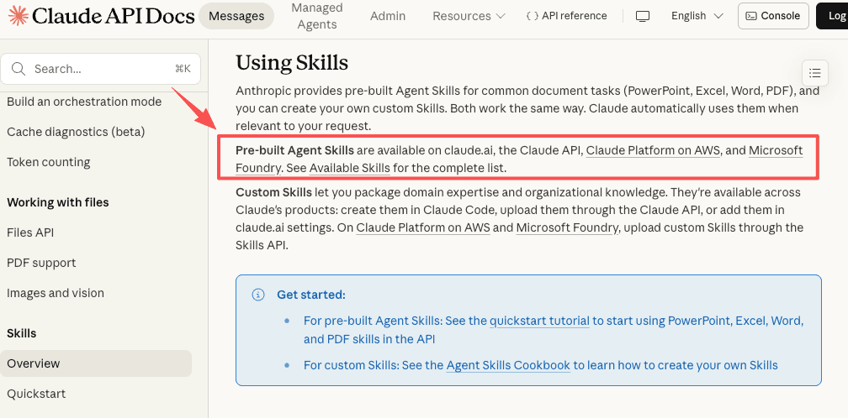Open the Agent Skills Cookbook link
The height and width of the screenshot is (418, 848).
tap(508, 365)
